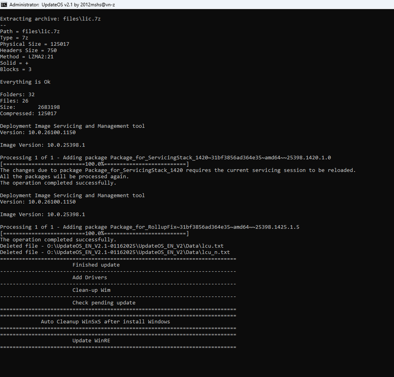This screenshot has width=394, height=377.
Task: Click the 'Clean-up Wim' heading
Action: pyautogui.click(x=91, y=290)
